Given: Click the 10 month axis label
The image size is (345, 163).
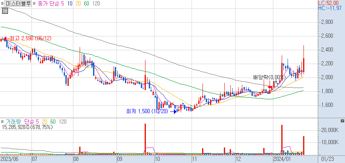Looking at the screenshot, I should (157, 159).
